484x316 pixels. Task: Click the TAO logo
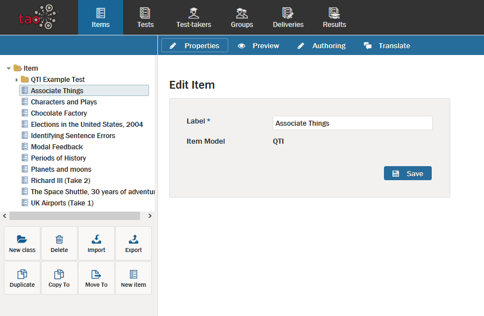[x=38, y=17]
